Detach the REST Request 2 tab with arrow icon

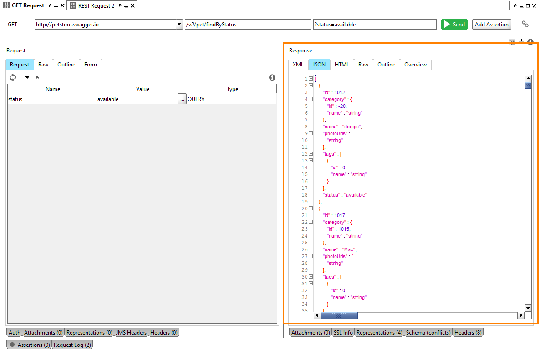(x=120, y=6)
